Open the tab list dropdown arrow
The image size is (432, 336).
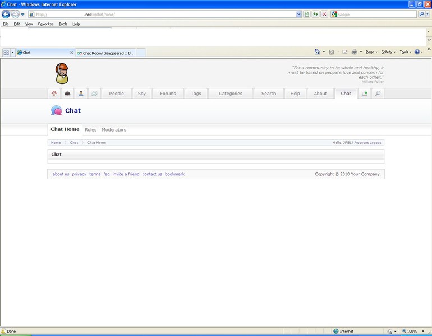12,53
